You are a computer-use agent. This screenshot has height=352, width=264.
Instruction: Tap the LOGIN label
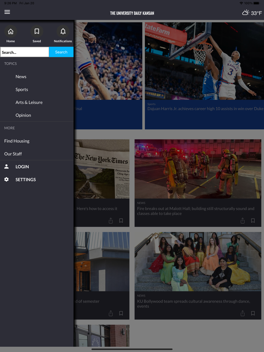tap(22, 167)
